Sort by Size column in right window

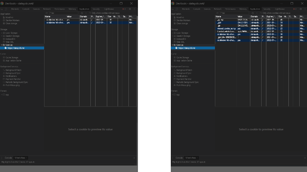[x=280, y=16]
